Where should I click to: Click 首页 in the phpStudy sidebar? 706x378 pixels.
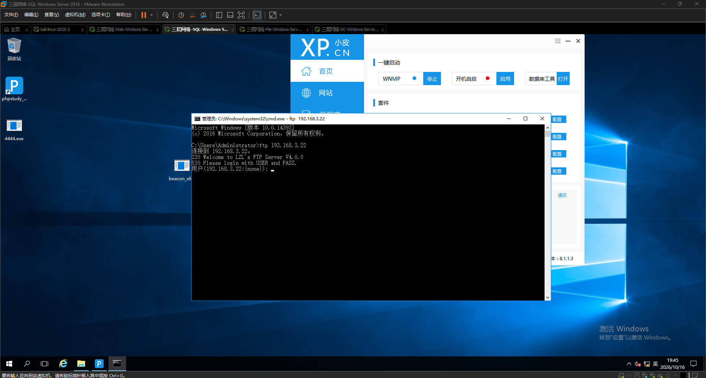pyautogui.click(x=327, y=71)
